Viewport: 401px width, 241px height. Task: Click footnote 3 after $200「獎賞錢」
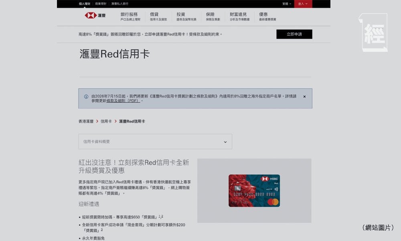click(x=102, y=230)
